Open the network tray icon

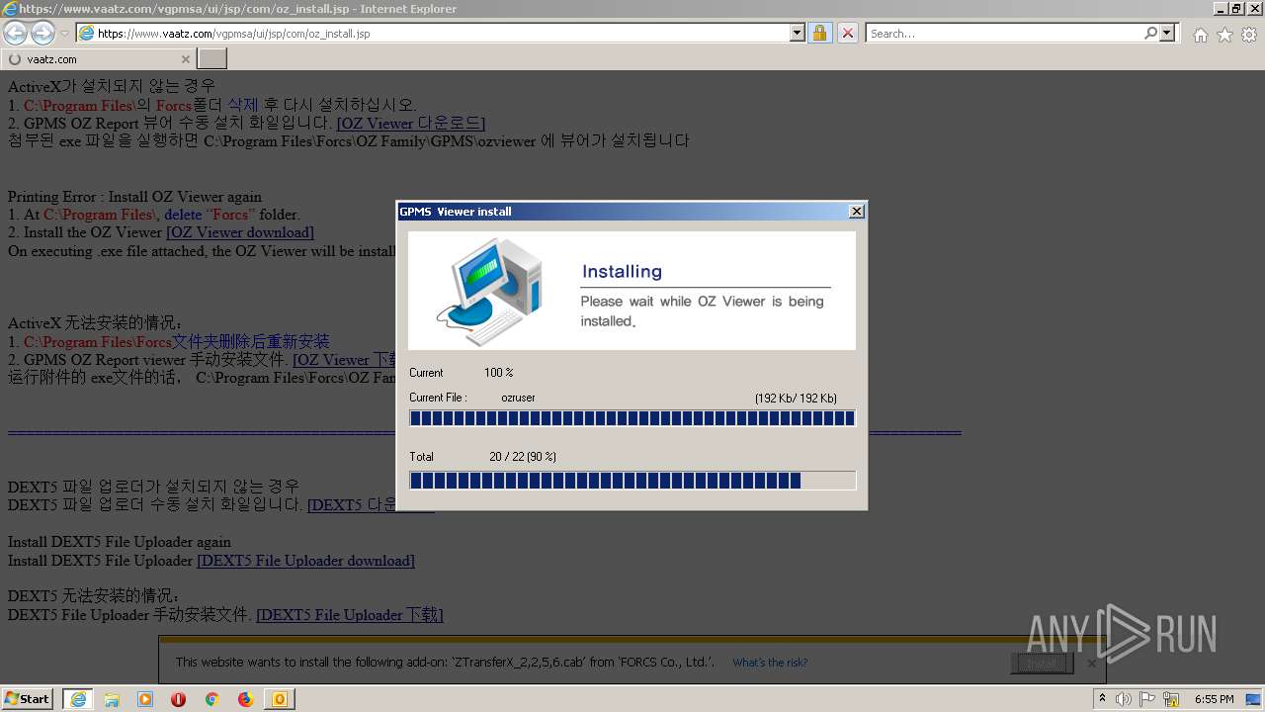1171,699
